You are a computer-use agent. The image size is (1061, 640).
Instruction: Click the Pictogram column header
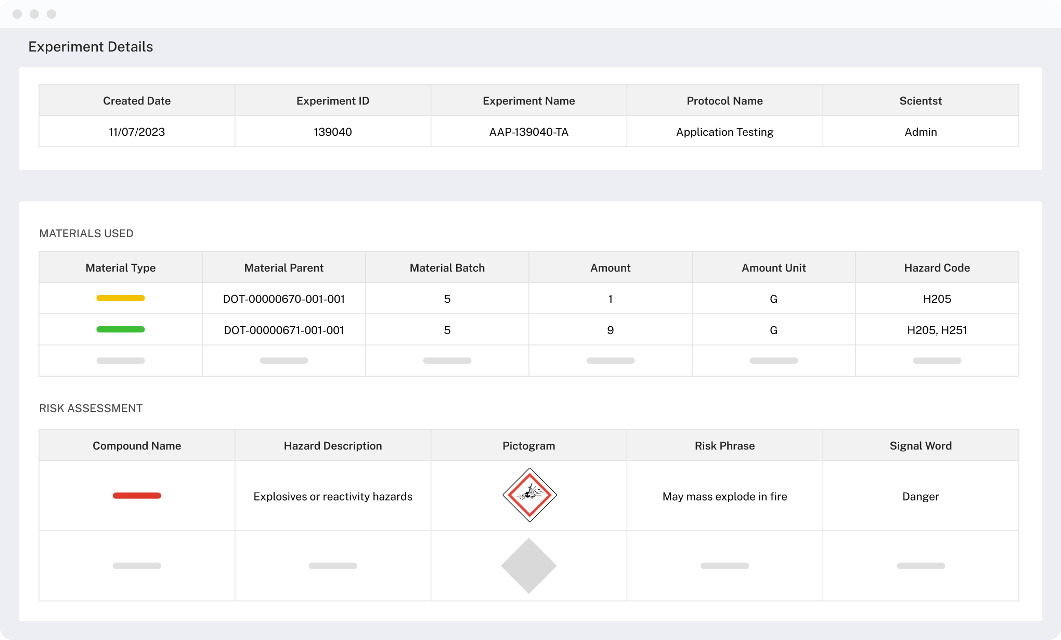529,445
